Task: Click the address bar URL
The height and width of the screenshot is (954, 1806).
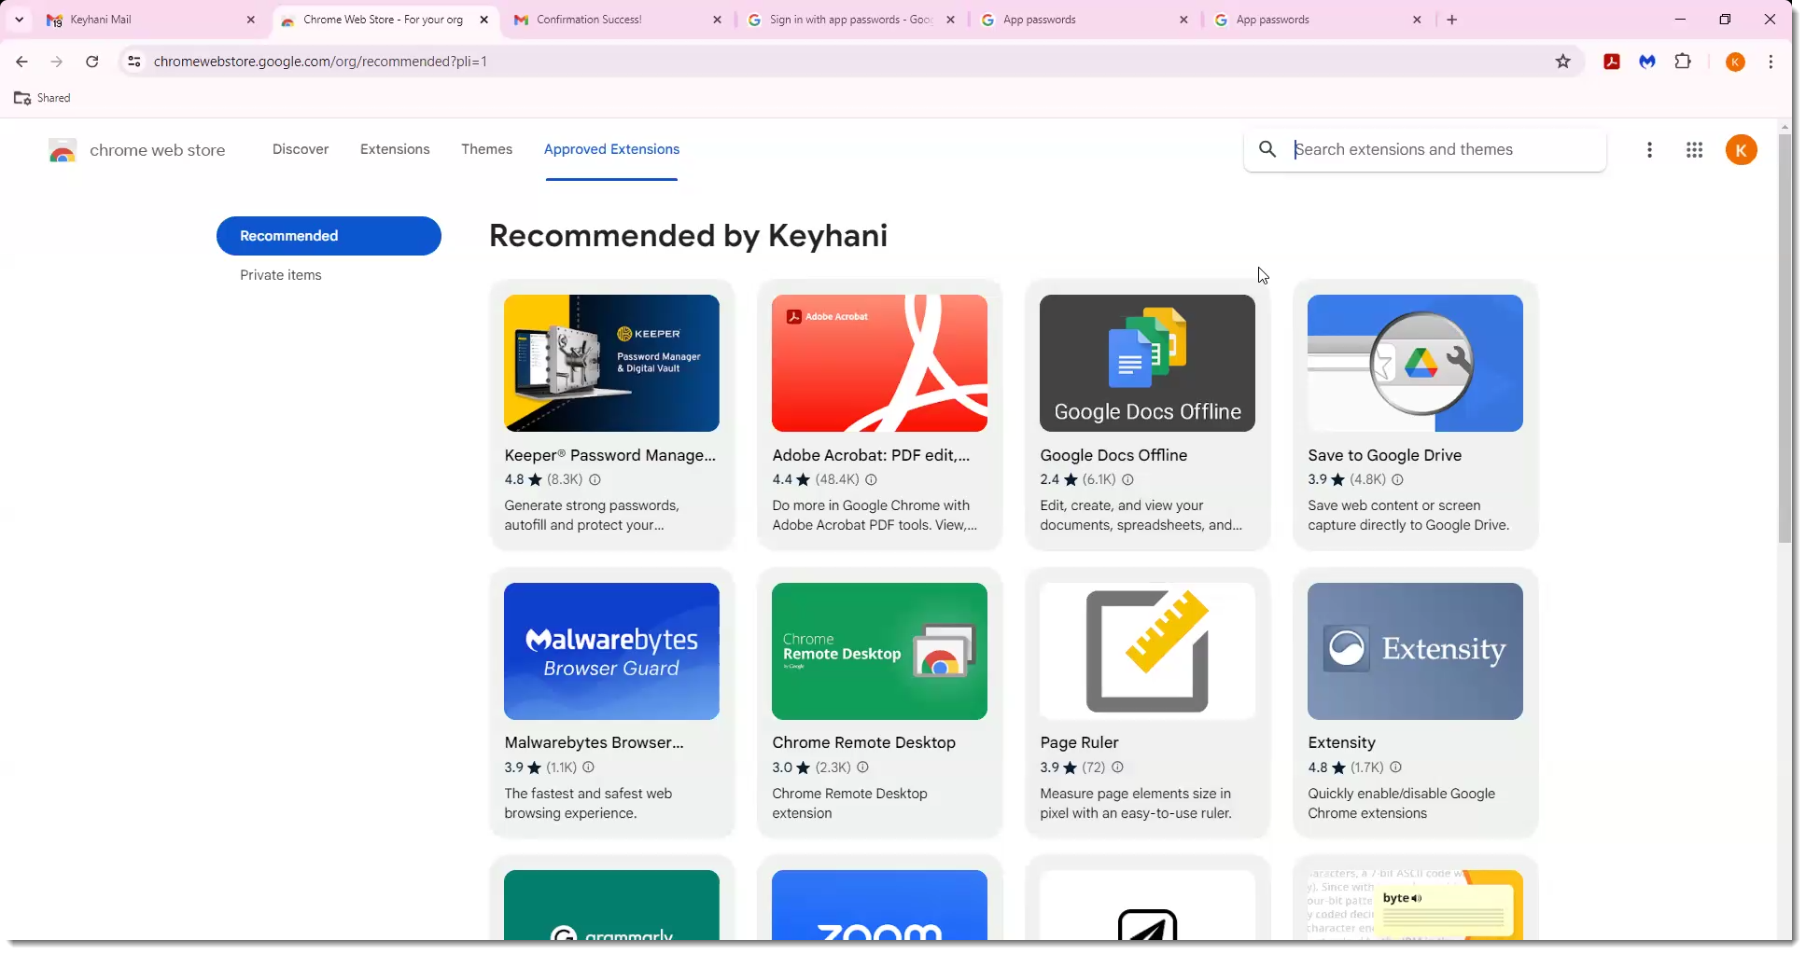Action: coord(320,62)
